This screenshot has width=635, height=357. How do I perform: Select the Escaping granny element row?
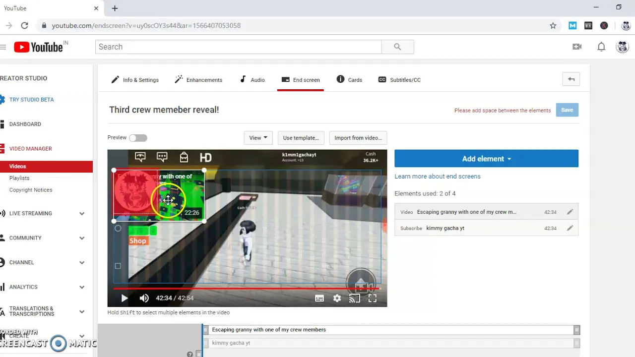486,212
